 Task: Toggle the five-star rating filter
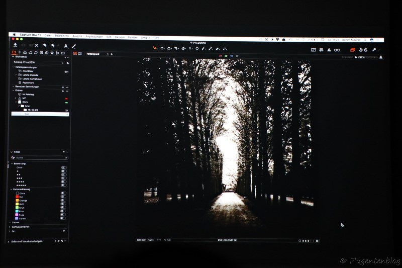coord(63,185)
